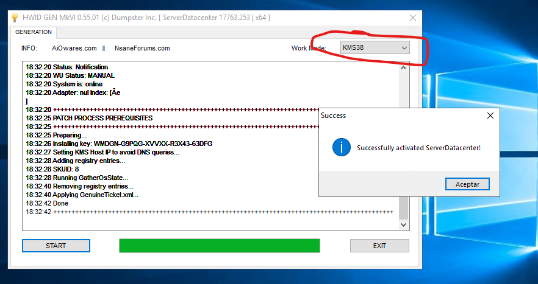This screenshot has height=284, width=538.
Task: Select the "Installing key" log line
Action: [x=119, y=144]
